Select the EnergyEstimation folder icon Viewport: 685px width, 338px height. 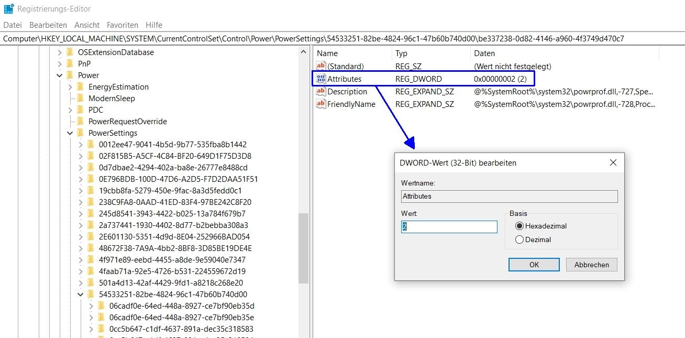tap(81, 87)
